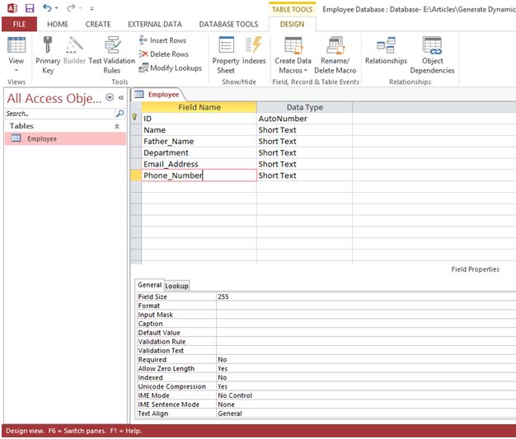Click Short Text data type for Phone_Number
The image size is (516, 439).
304,175
